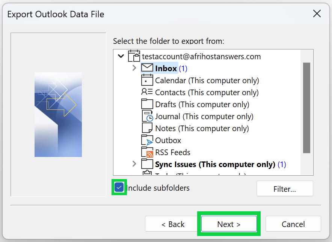Click the Calendar folder icon
Image resolution: width=332 pixels, height=242 pixels.
[147, 80]
